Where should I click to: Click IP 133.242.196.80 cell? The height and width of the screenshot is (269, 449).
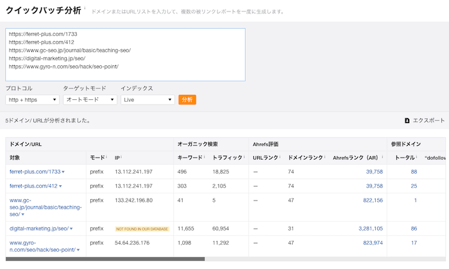[x=133, y=200]
